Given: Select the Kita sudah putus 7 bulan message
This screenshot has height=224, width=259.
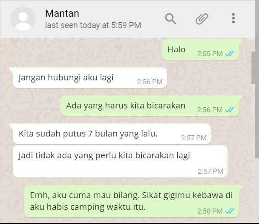Looking at the screenshot, I should click(112, 134).
